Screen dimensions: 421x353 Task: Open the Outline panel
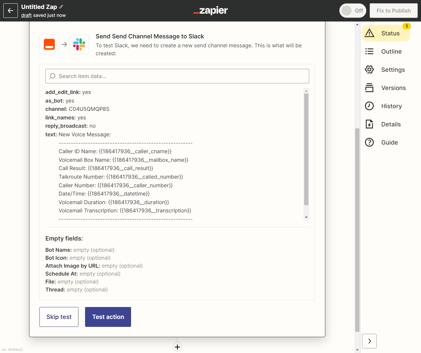[386, 51]
